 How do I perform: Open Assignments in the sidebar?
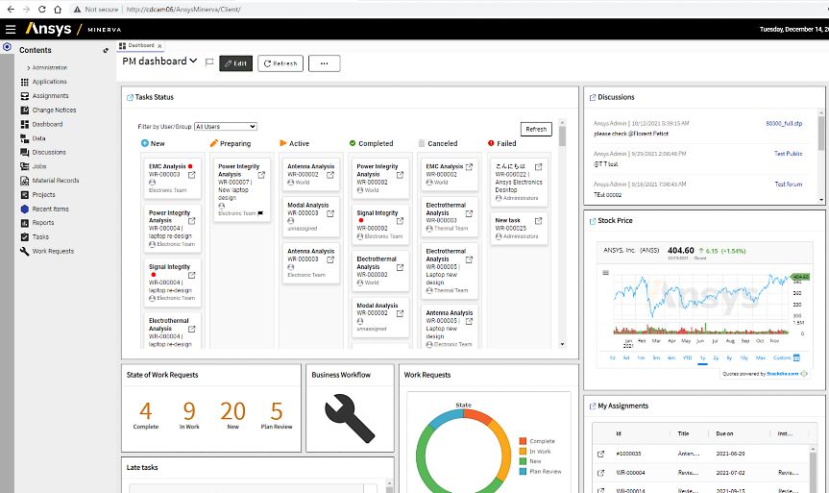[x=50, y=96]
